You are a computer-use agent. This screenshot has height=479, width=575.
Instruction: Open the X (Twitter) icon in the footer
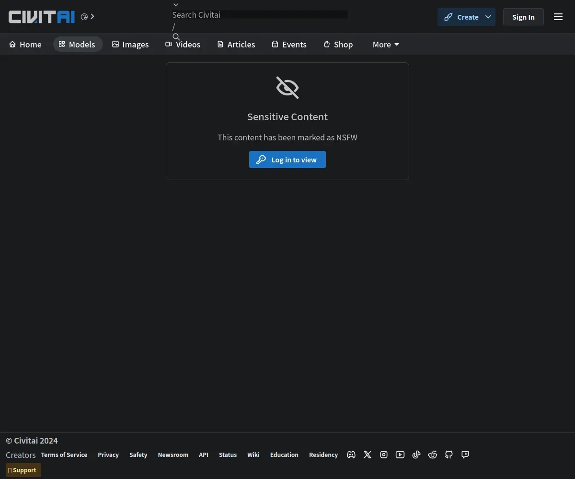[x=368, y=455]
